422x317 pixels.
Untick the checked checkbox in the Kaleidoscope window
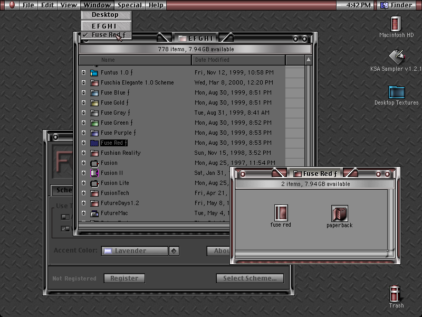point(65,229)
